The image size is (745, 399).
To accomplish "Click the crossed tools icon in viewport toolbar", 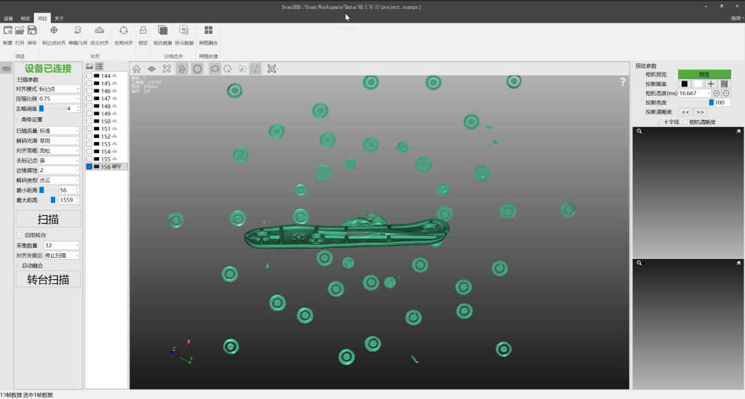I will 167,69.
